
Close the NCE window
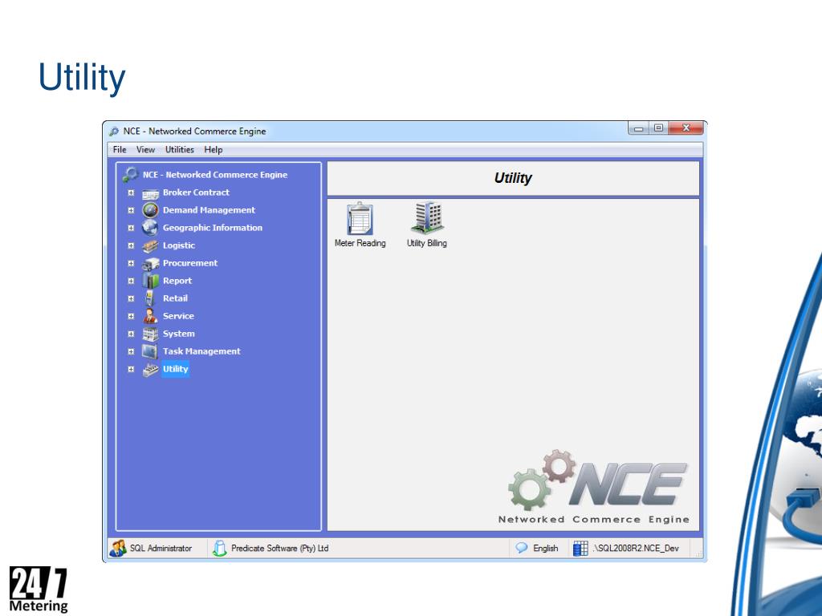pyautogui.click(x=686, y=128)
